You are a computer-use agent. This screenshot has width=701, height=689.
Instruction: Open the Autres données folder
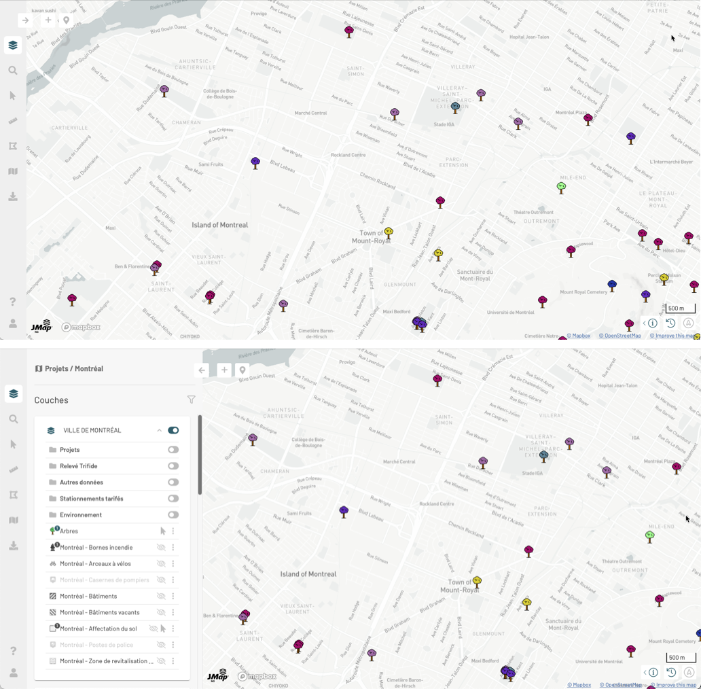81,482
